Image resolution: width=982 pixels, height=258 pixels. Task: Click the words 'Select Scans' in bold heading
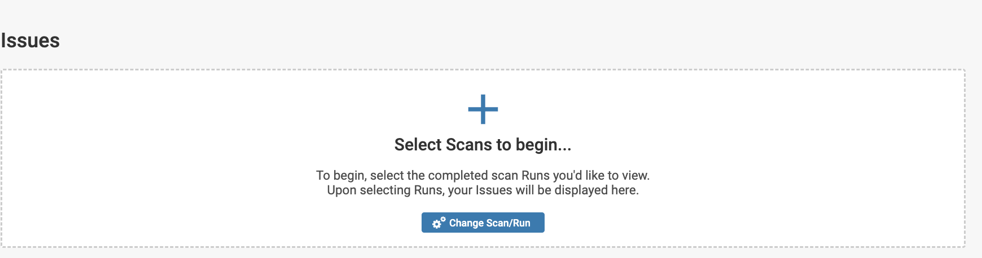pos(443,145)
